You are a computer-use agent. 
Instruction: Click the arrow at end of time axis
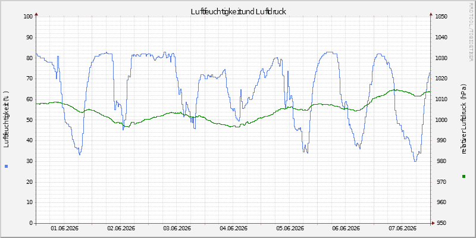click(x=433, y=223)
